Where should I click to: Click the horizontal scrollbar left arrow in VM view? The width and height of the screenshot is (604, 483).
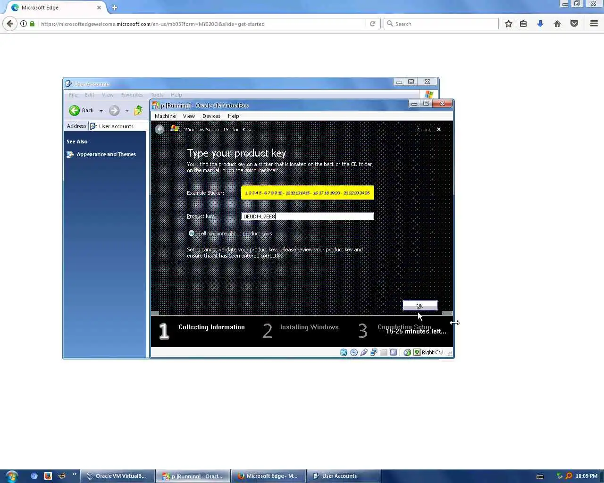coord(155,313)
